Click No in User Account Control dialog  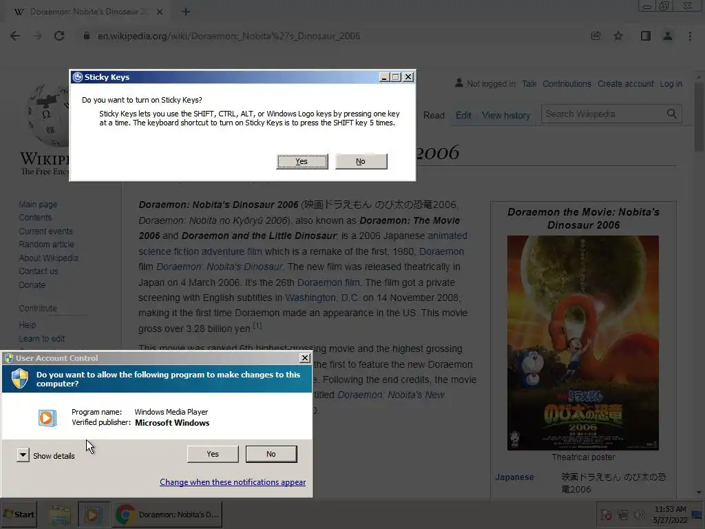point(271,454)
